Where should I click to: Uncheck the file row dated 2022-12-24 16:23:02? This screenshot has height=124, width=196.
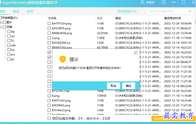(x=49, y=52)
